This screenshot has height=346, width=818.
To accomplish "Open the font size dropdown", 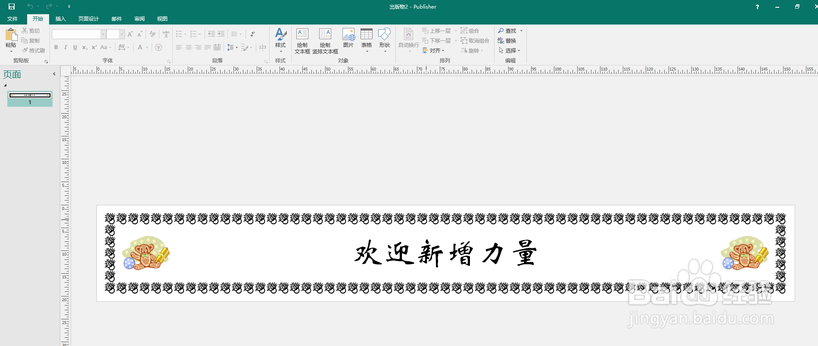I will click(122, 34).
